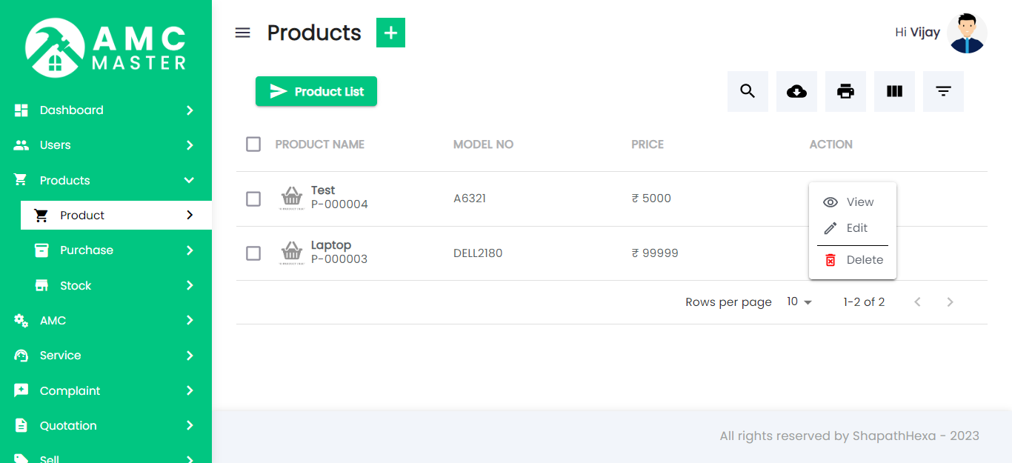Open the search icon in the toolbar
The height and width of the screenshot is (463, 1012).
(x=748, y=91)
